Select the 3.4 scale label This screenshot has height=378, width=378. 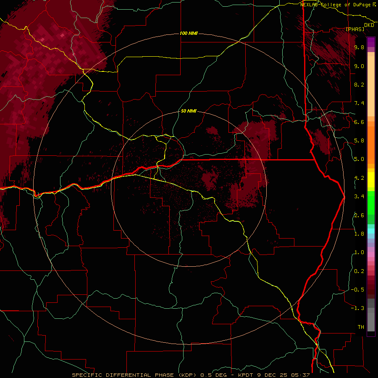pyautogui.click(x=359, y=197)
